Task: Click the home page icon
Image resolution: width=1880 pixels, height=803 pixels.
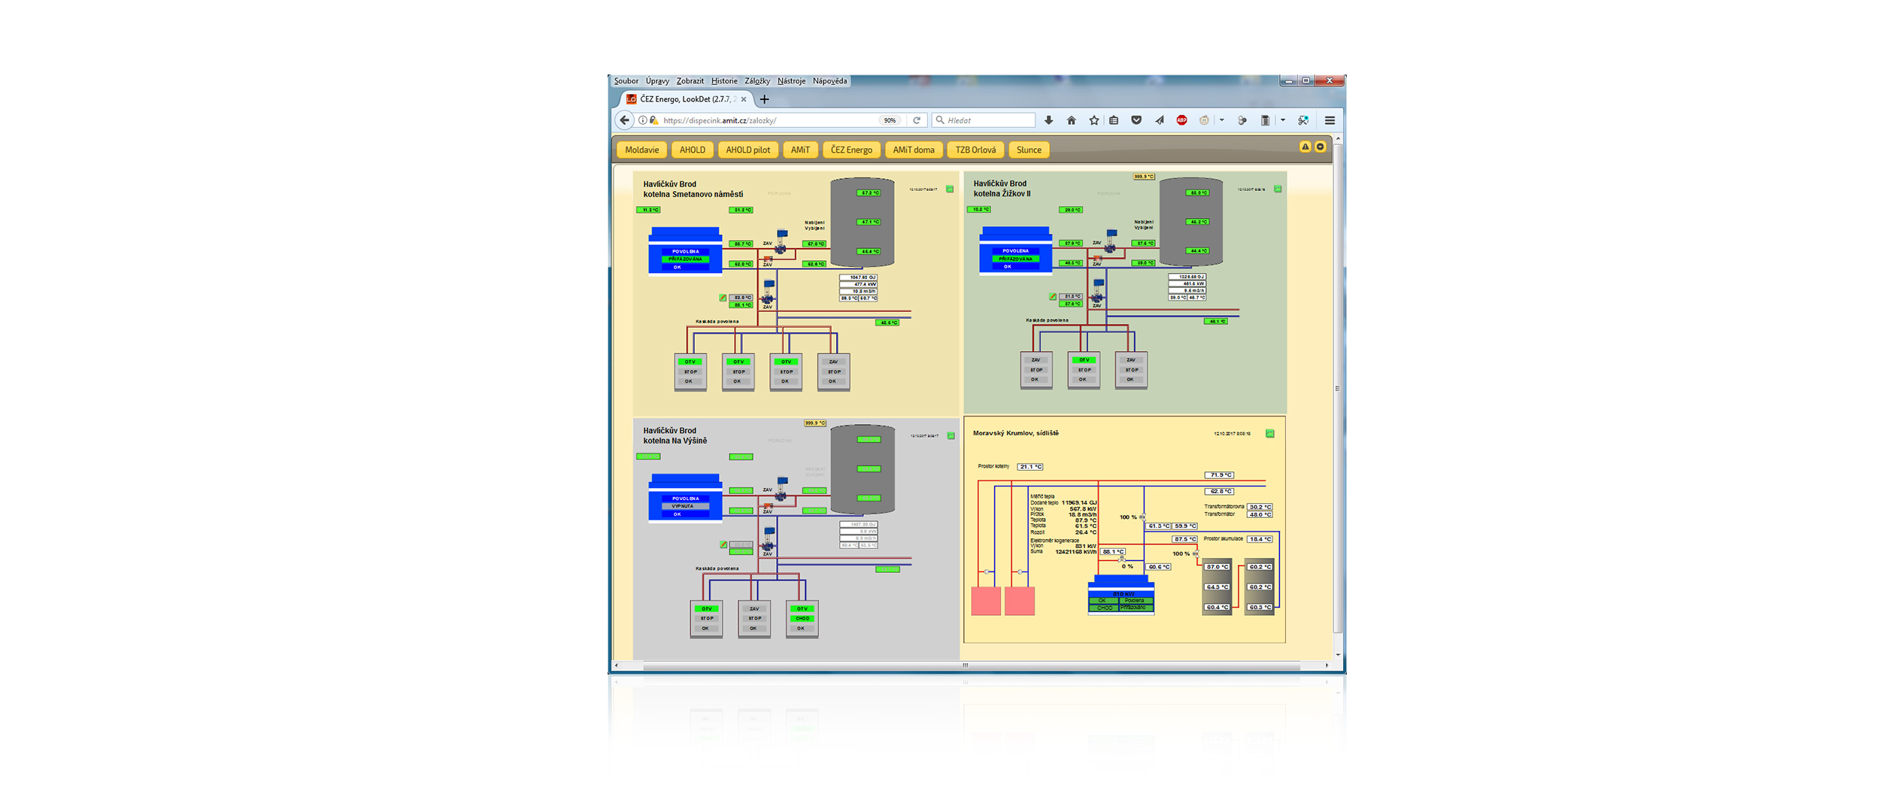Action: (x=1071, y=120)
